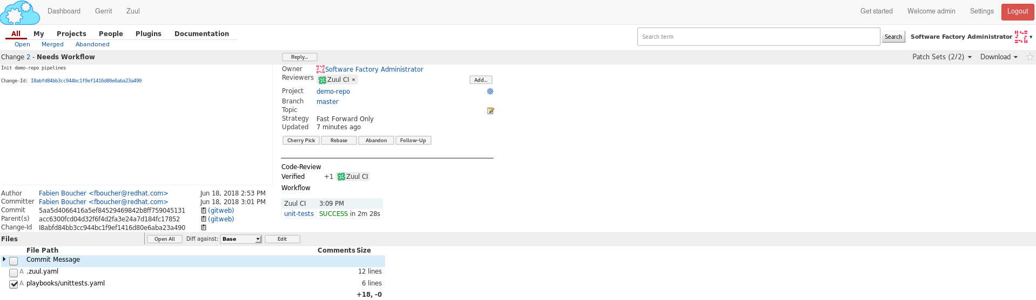The width and height of the screenshot is (1036, 300).
Task: Open the Patch Sets (2/2) dropdown
Action: coord(941,57)
